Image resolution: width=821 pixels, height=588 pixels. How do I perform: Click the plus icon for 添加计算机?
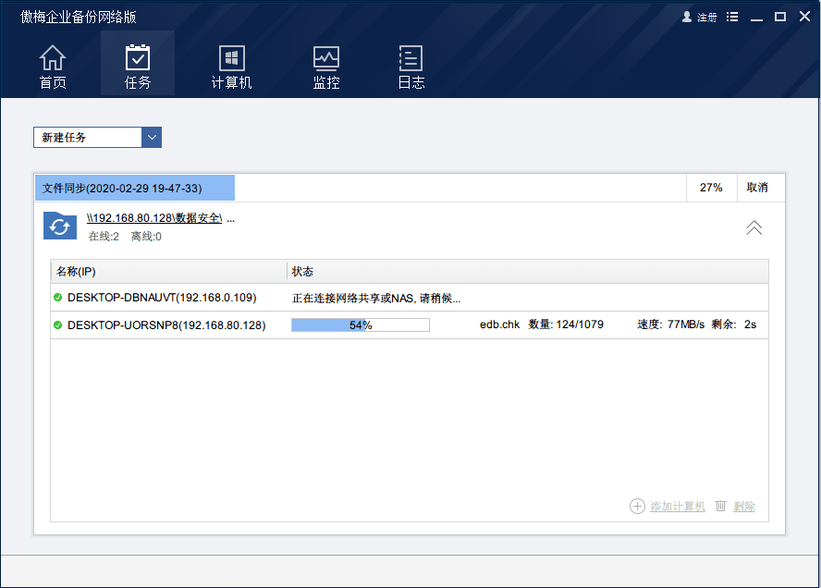[637, 507]
